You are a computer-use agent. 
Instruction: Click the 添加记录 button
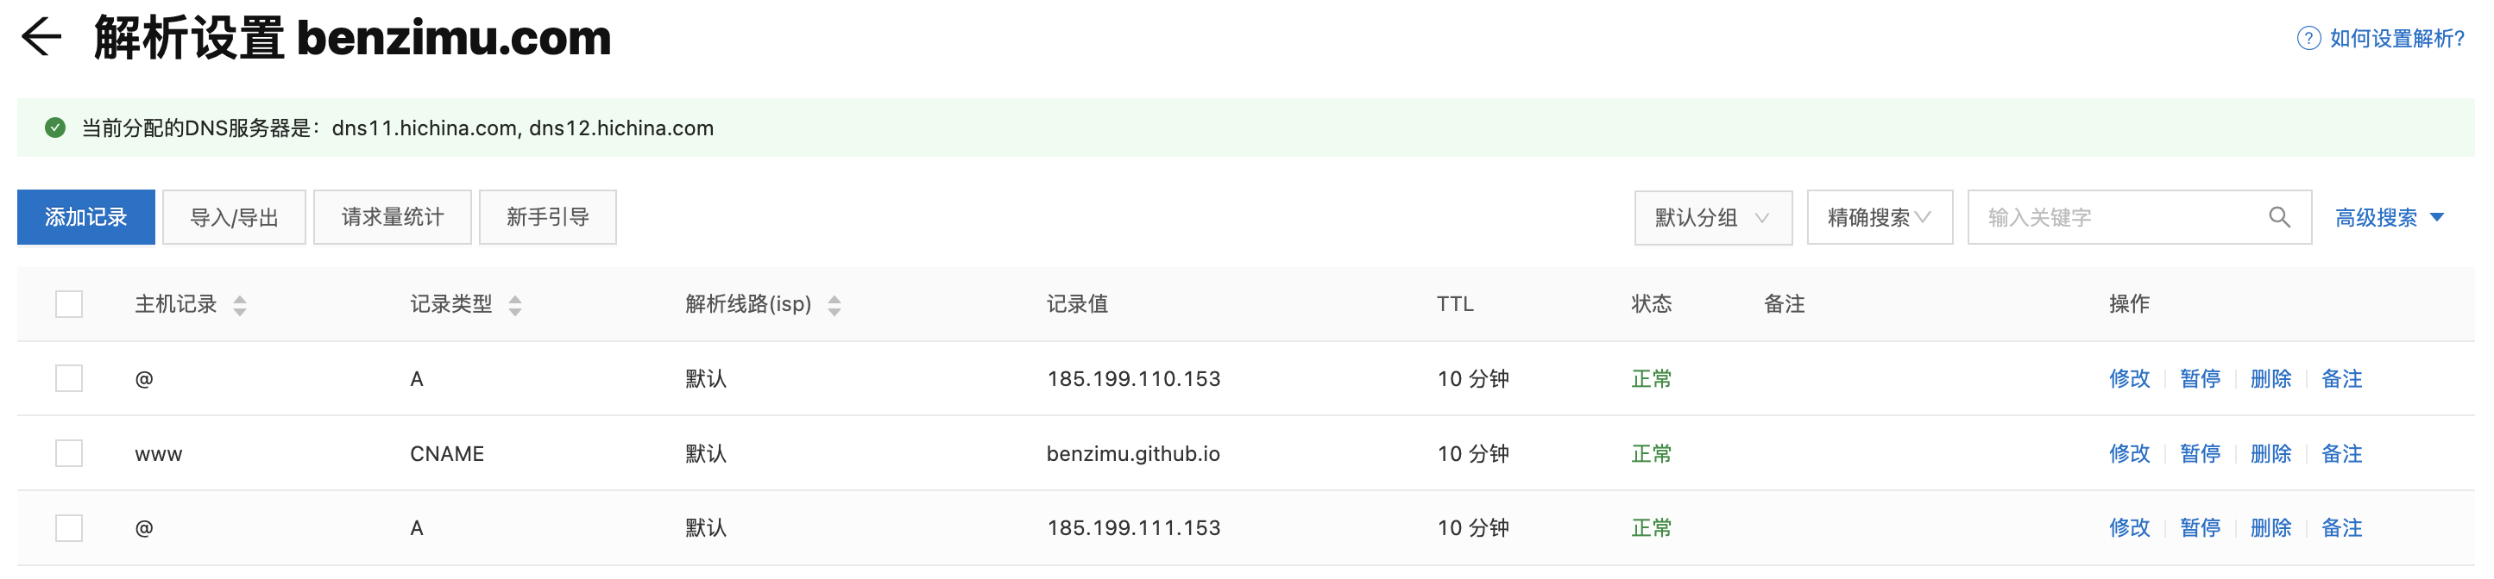click(x=86, y=217)
